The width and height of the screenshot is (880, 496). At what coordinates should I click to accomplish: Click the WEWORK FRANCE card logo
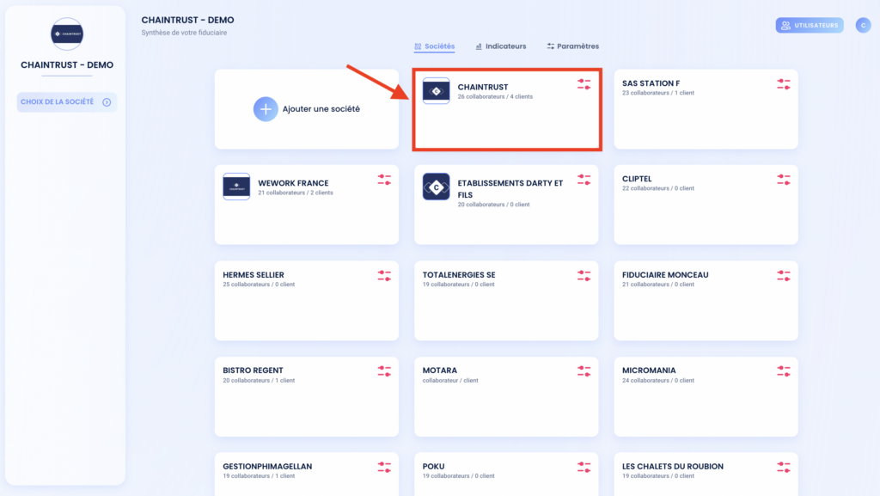point(236,187)
